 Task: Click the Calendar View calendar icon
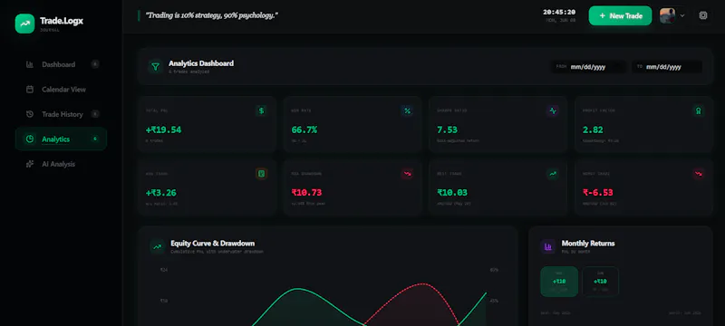pos(30,90)
